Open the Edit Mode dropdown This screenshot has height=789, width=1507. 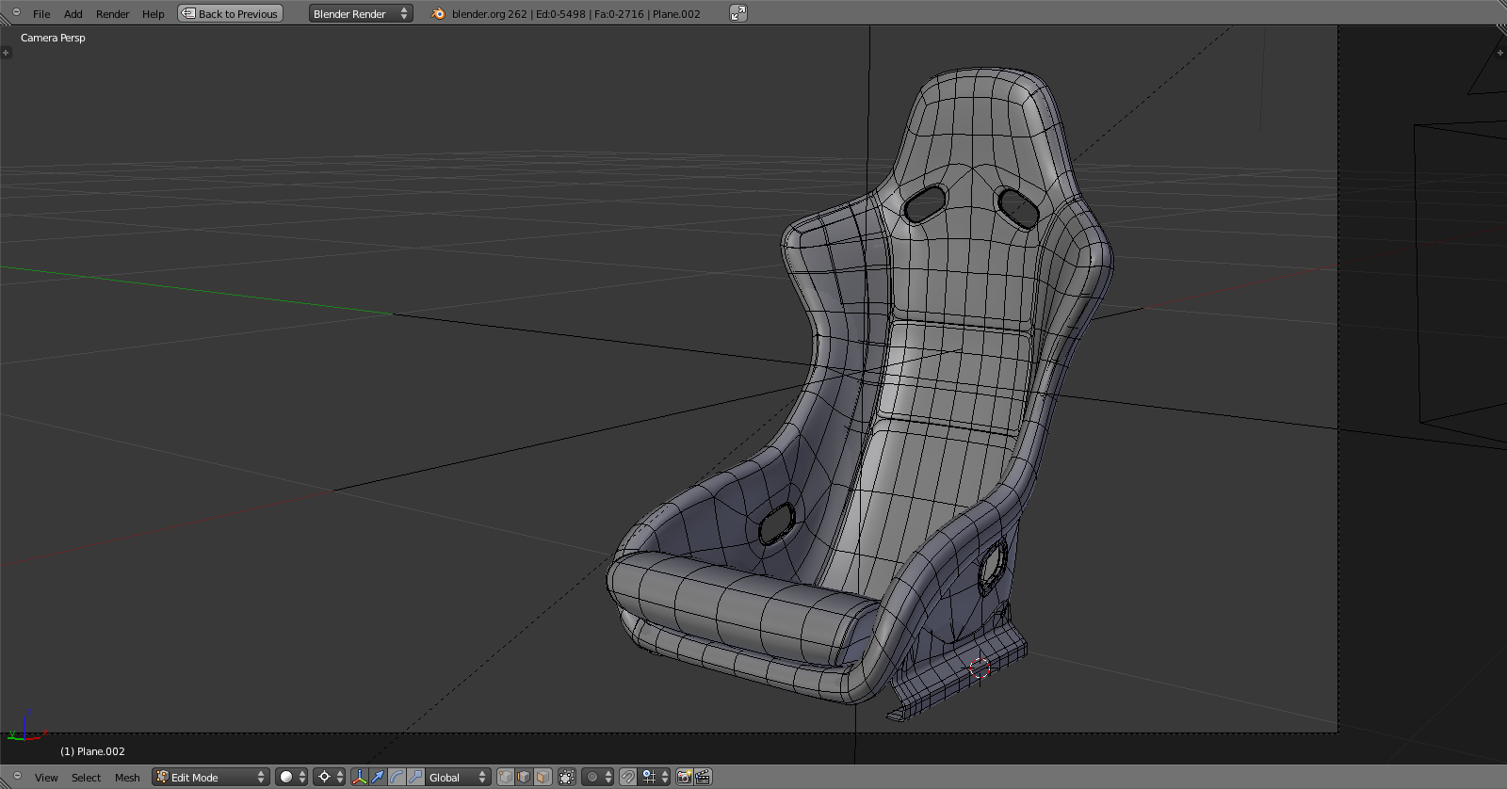pyautogui.click(x=211, y=777)
